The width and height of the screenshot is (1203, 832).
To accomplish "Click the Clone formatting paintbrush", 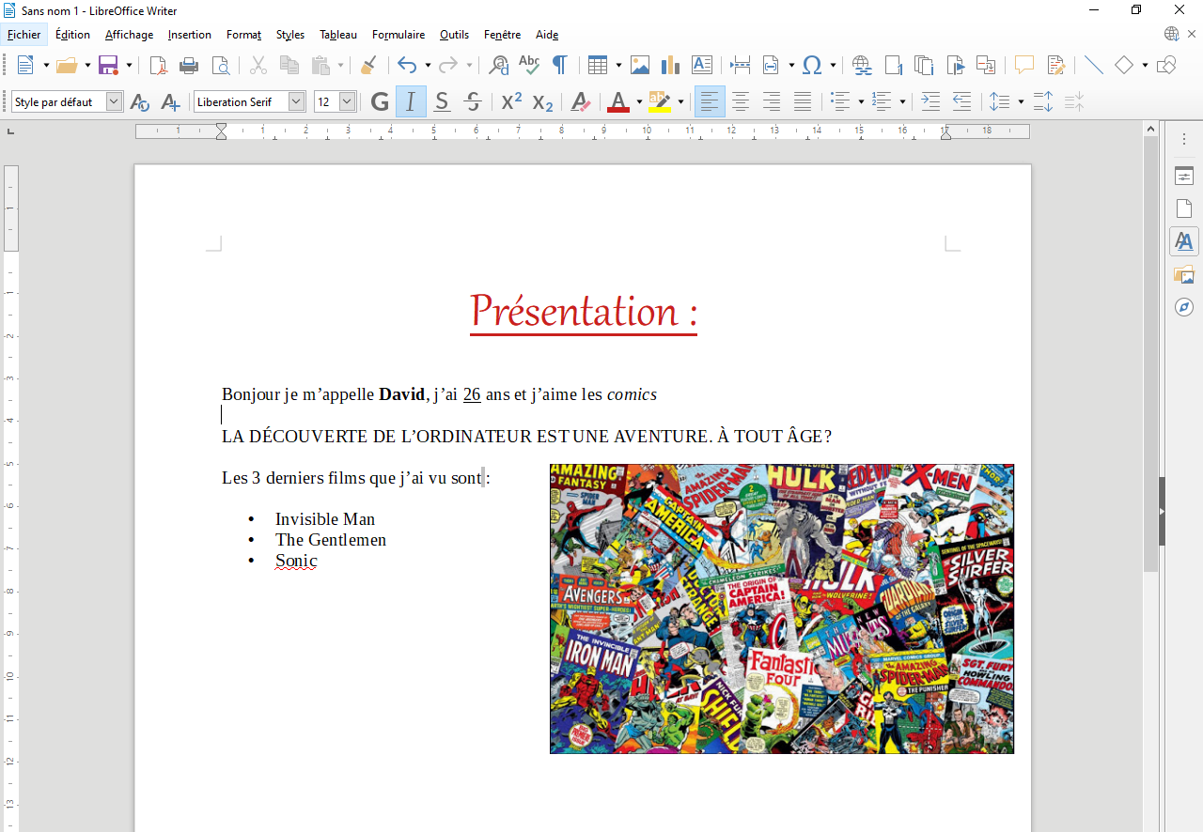I will click(368, 65).
